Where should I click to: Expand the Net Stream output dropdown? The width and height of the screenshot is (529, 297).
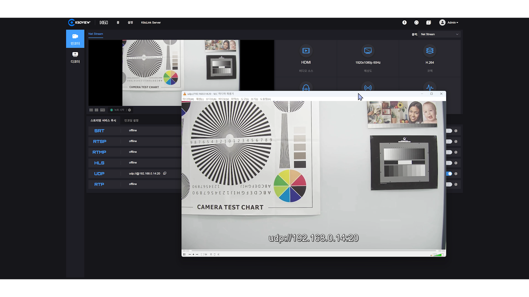pos(439,34)
